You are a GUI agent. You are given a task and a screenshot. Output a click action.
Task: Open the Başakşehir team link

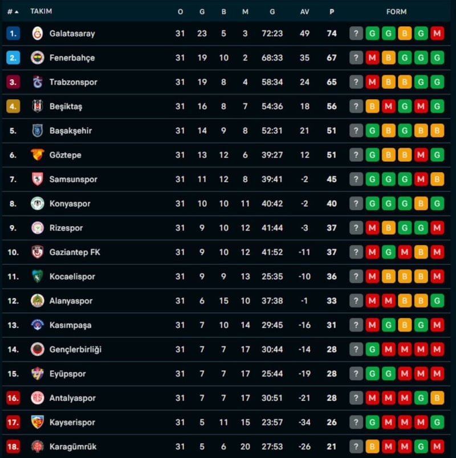[x=71, y=130]
